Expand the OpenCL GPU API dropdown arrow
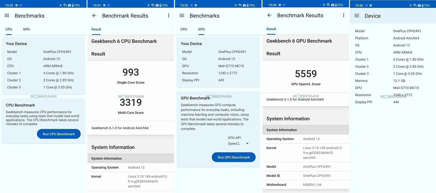The width and height of the screenshot is (436, 193). pyautogui.click(x=247, y=144)
